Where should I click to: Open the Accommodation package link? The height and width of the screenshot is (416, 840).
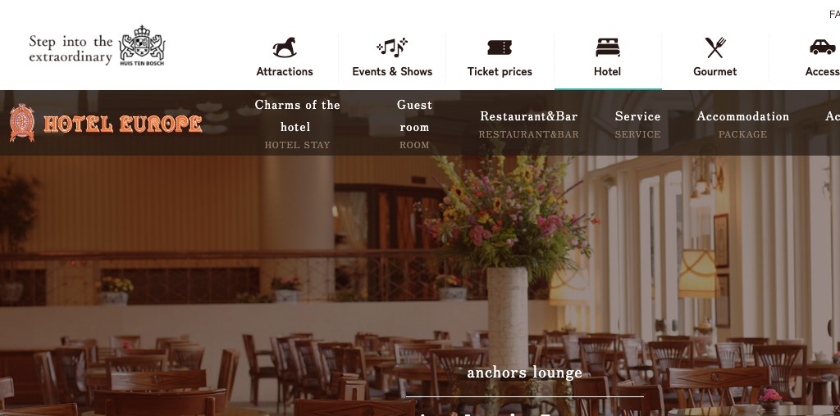[x=742, y=124]
